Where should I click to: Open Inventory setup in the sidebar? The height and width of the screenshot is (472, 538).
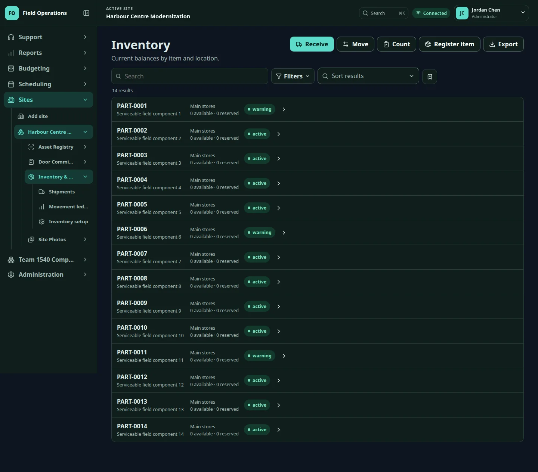(64, 221)
